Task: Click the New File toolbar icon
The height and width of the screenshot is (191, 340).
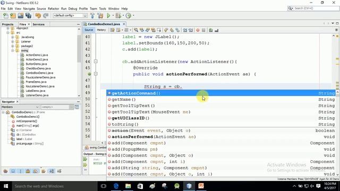Action: point(6,15)
